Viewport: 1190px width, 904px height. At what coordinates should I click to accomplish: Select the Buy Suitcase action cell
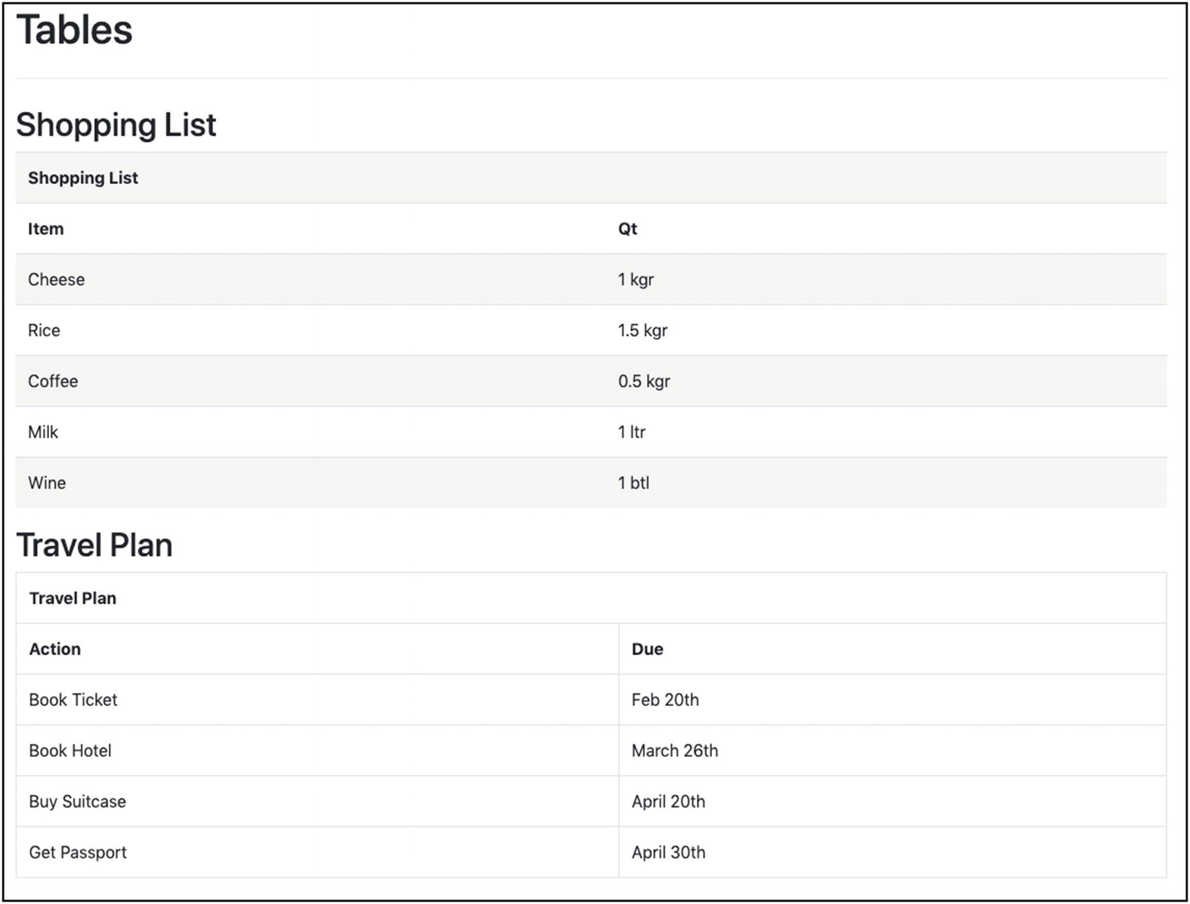pos(77,802)
